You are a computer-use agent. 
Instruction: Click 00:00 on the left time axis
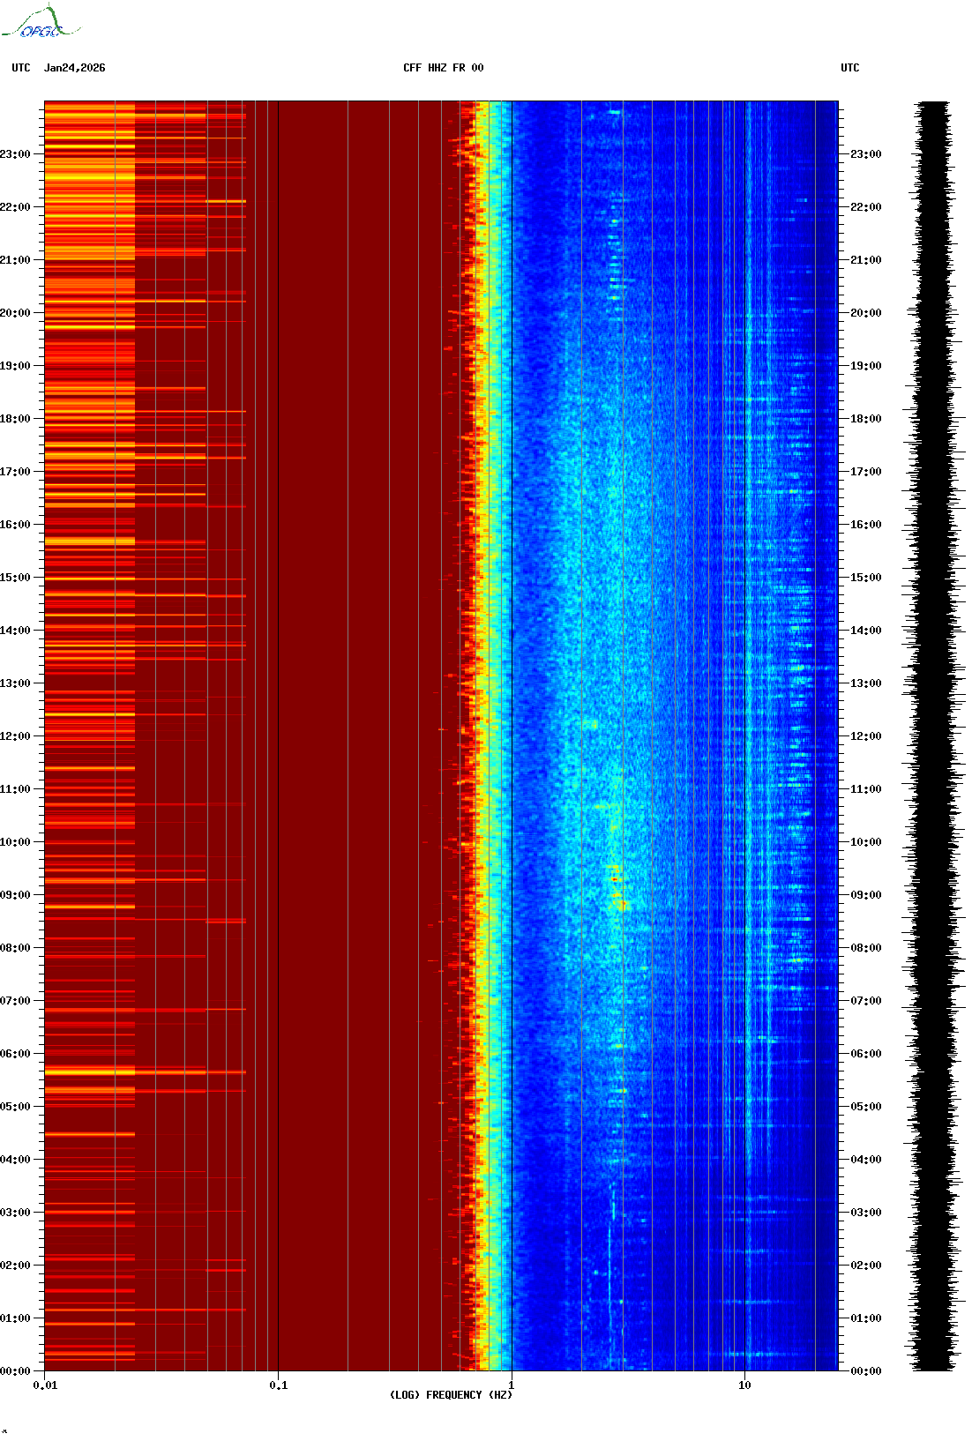[15, 1371]
